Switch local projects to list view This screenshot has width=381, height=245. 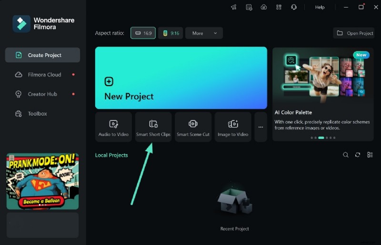pos(370,155)
